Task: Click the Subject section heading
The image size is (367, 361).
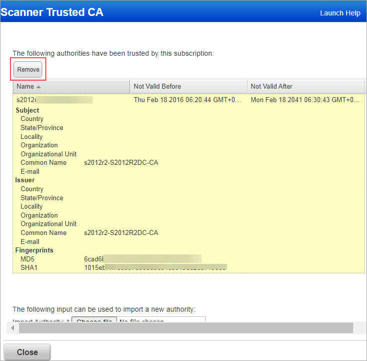Action: 27,110
